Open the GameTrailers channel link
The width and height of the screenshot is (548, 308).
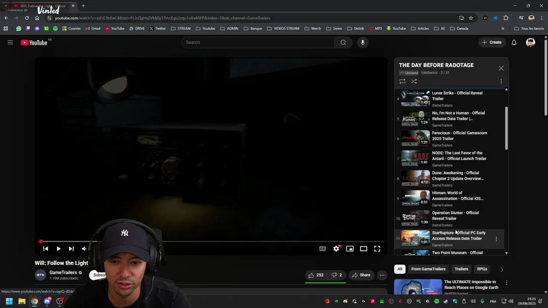click(x=63, y=272)
